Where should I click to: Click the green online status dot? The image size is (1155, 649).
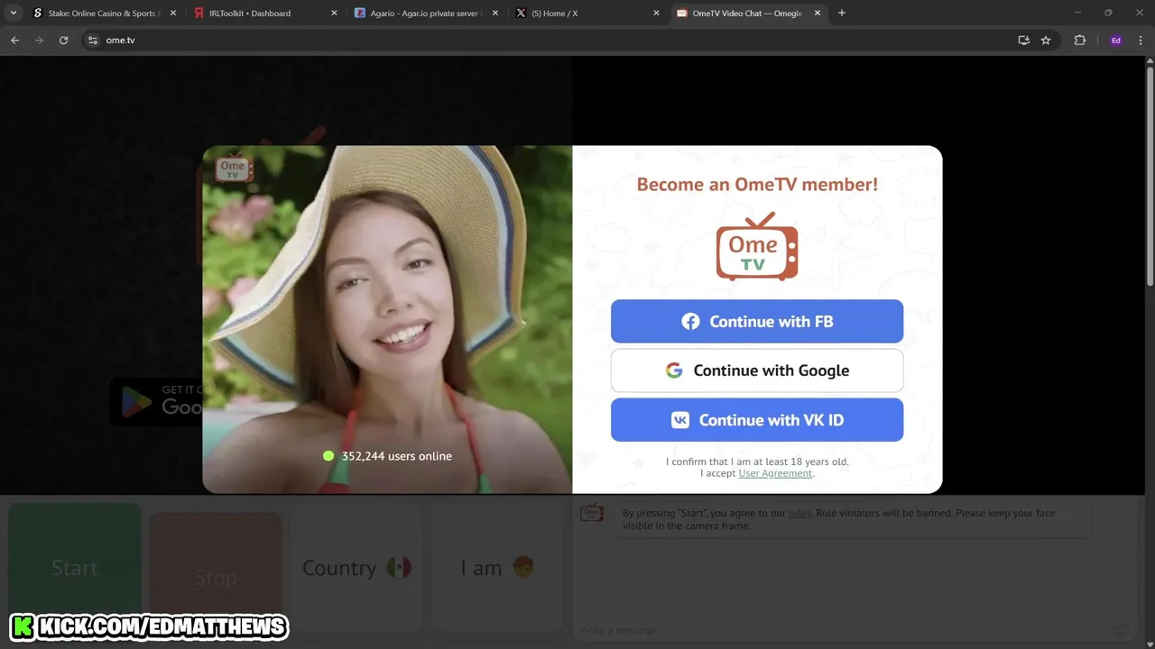328,456
